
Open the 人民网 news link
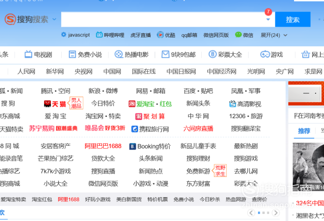tap(26, 71)
